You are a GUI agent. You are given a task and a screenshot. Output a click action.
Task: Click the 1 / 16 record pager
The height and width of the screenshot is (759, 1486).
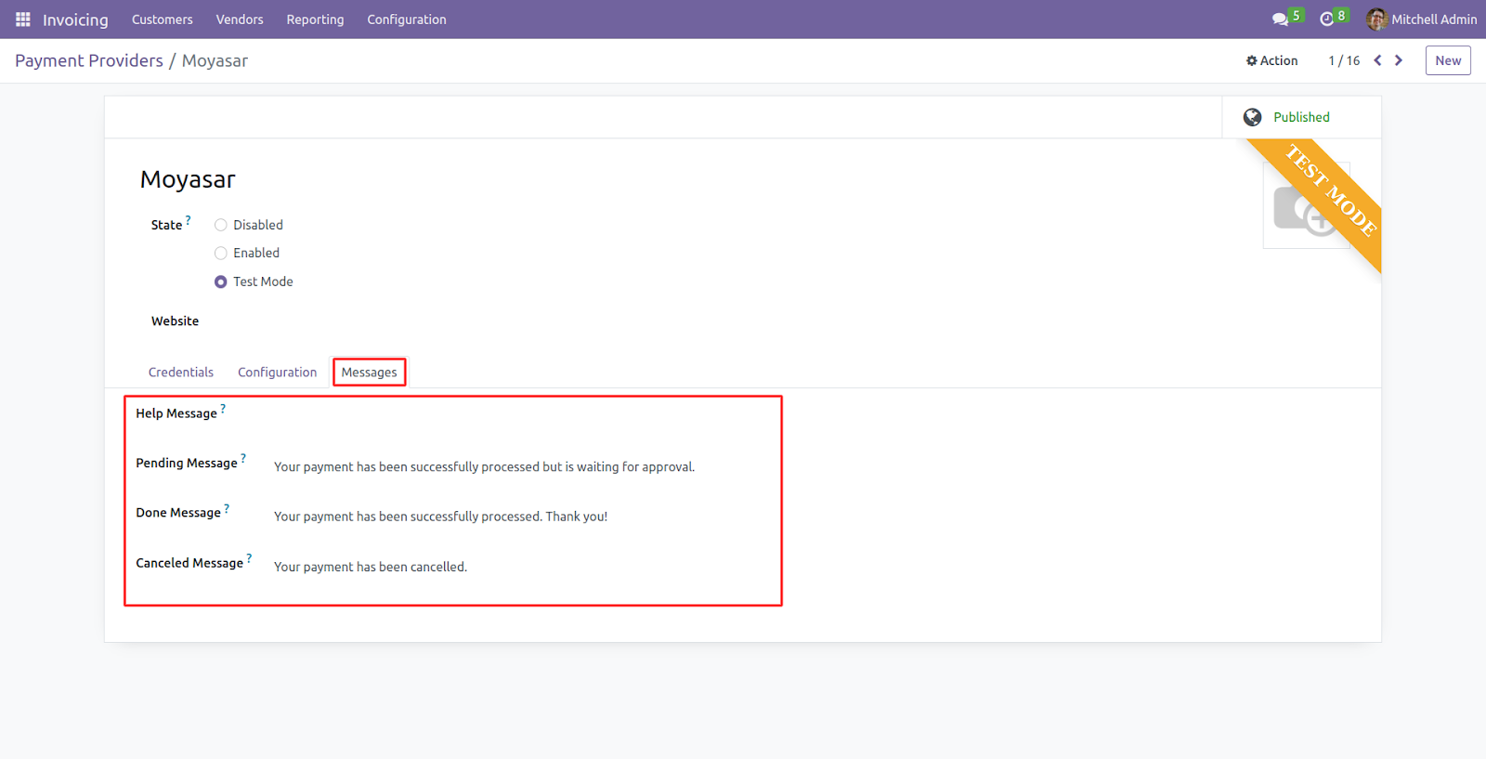[x=1344, y=60]
